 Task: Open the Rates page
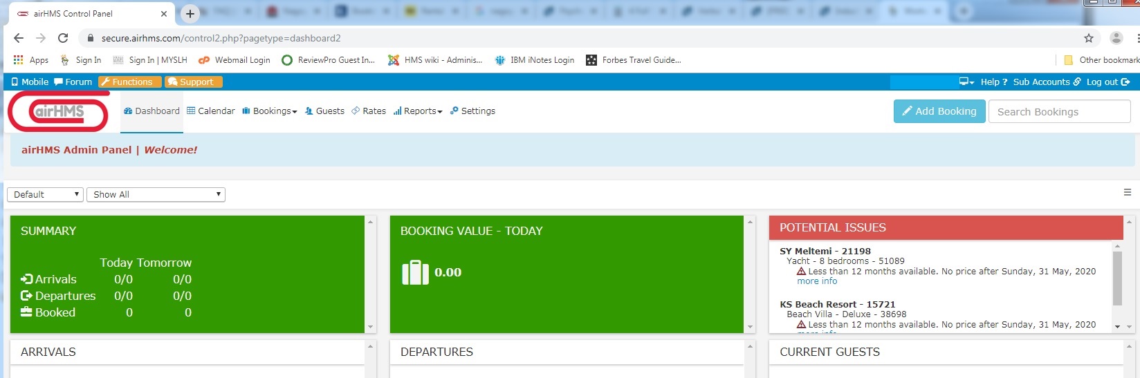[369, 111]
